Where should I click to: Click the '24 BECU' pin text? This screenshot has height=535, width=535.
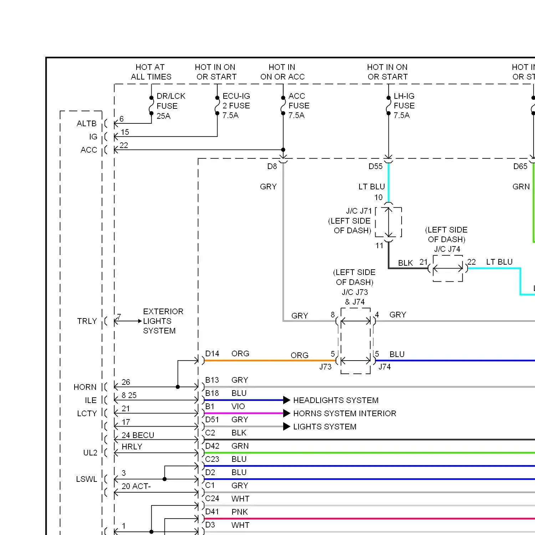[x=138, y=435]
